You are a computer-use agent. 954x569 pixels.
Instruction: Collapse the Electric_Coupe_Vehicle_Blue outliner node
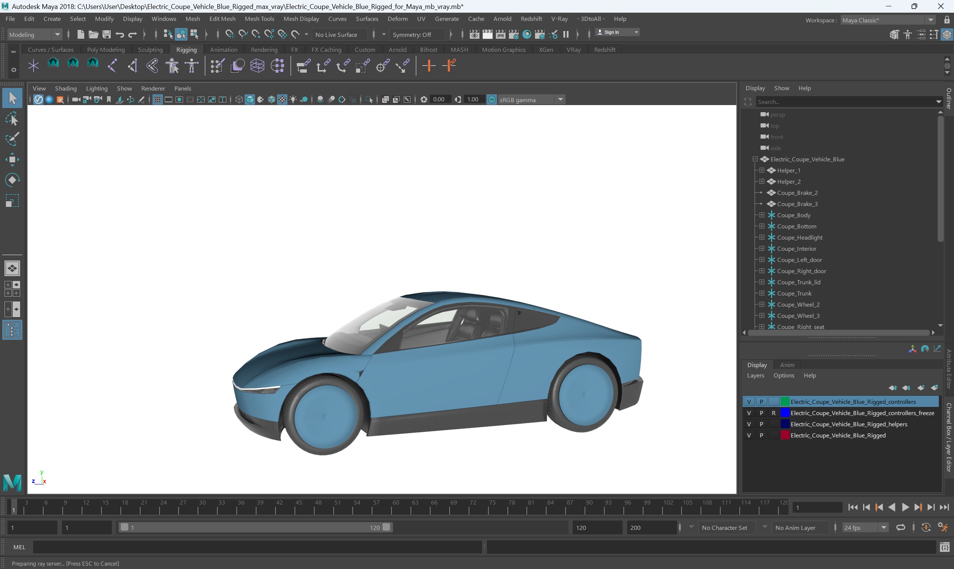(x=755, y=159)
